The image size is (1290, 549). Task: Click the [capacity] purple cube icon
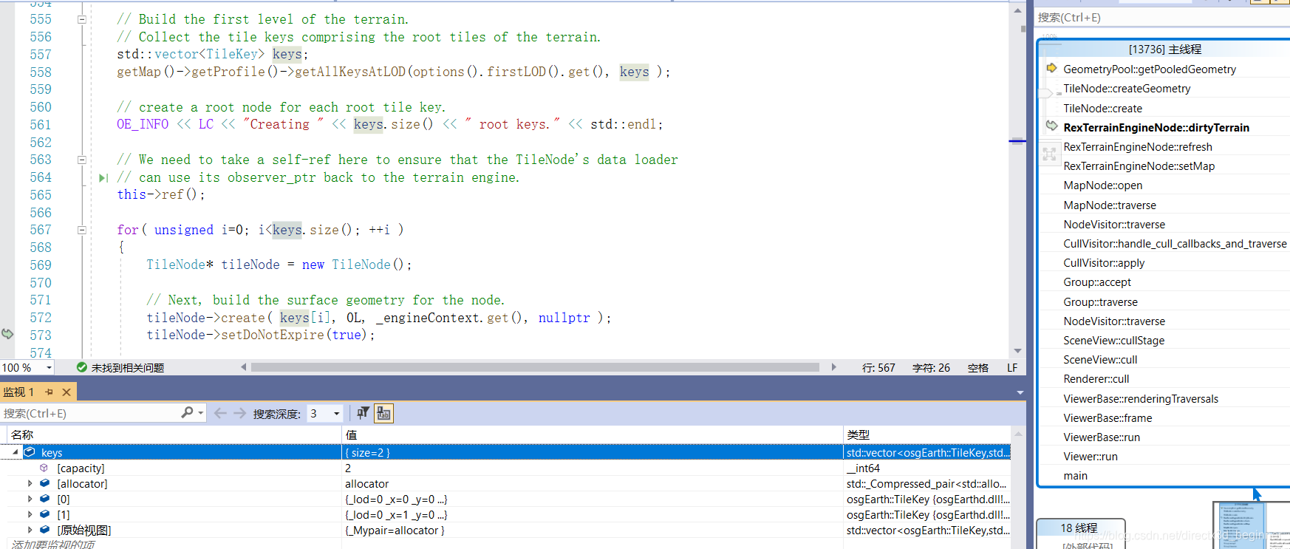(44, 468)
